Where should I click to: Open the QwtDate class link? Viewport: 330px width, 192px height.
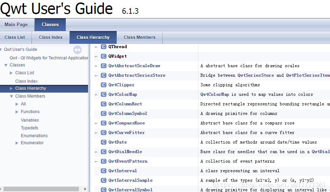coord(118,142)
